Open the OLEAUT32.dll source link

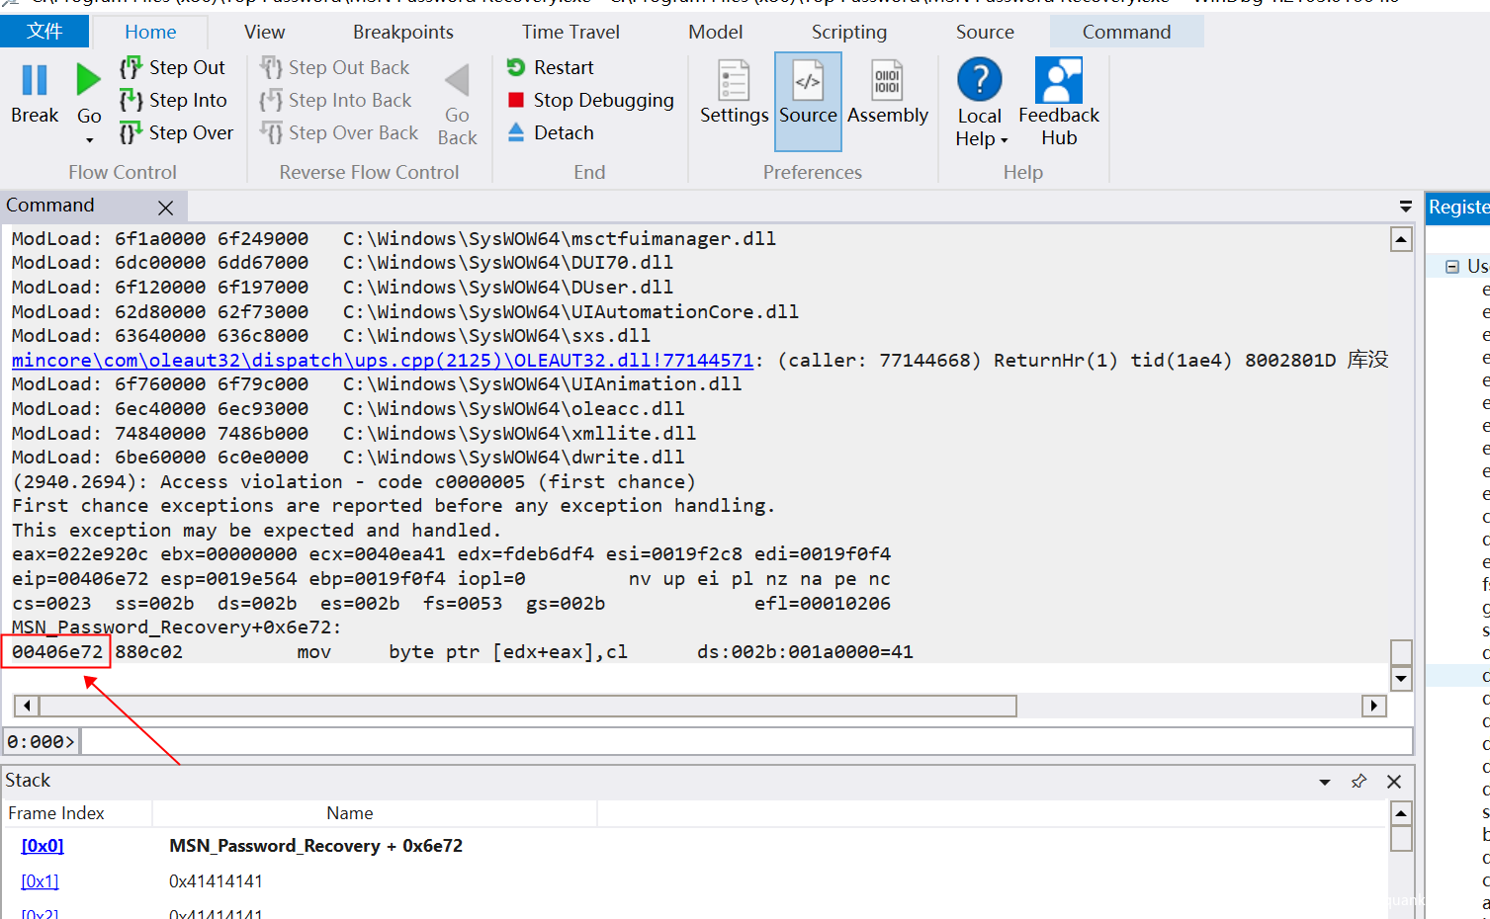click(382, 361)
